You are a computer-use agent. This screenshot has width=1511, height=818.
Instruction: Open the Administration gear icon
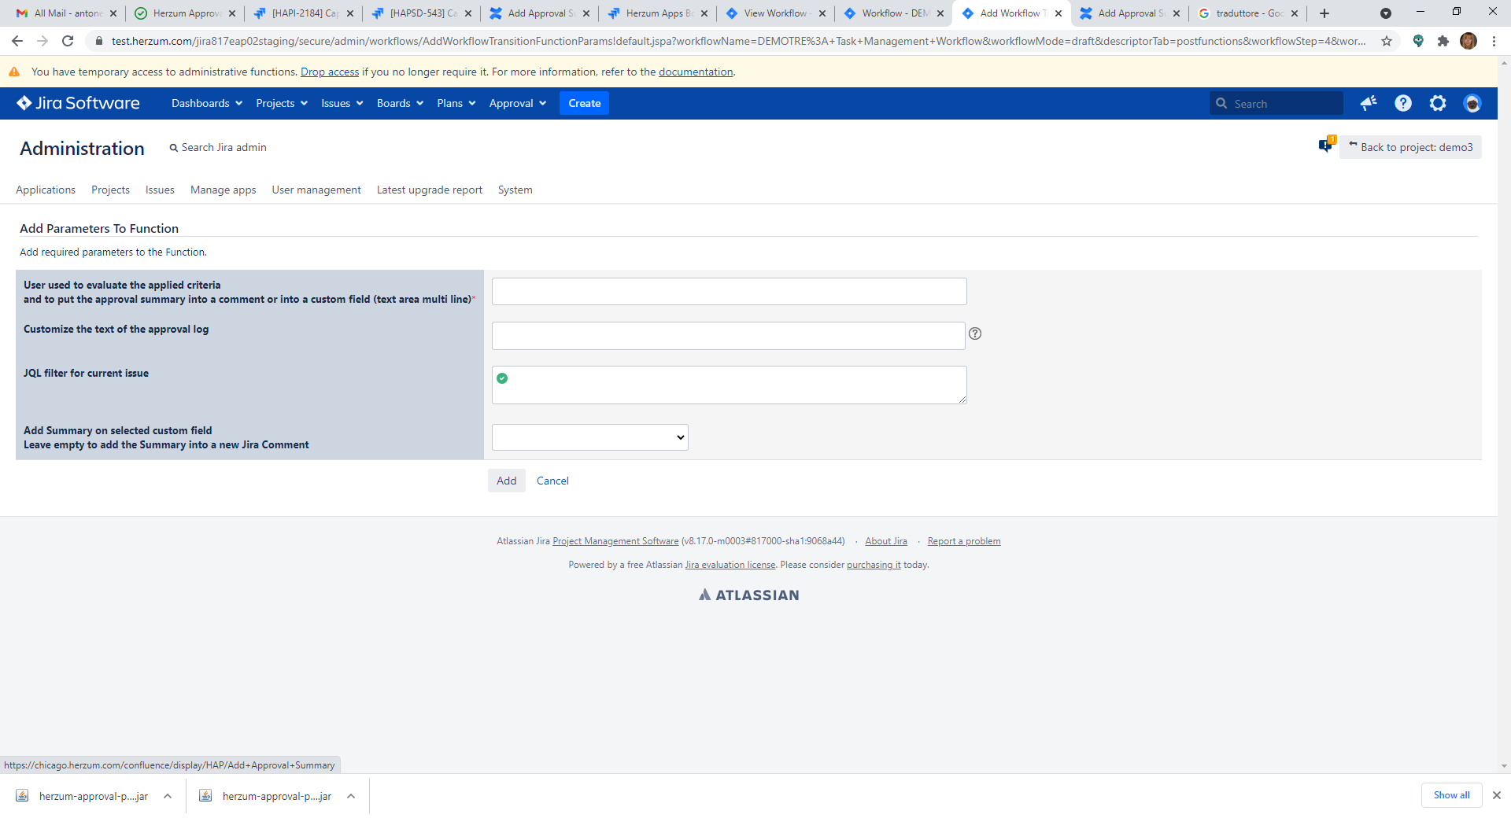[x=1438, y=103]
